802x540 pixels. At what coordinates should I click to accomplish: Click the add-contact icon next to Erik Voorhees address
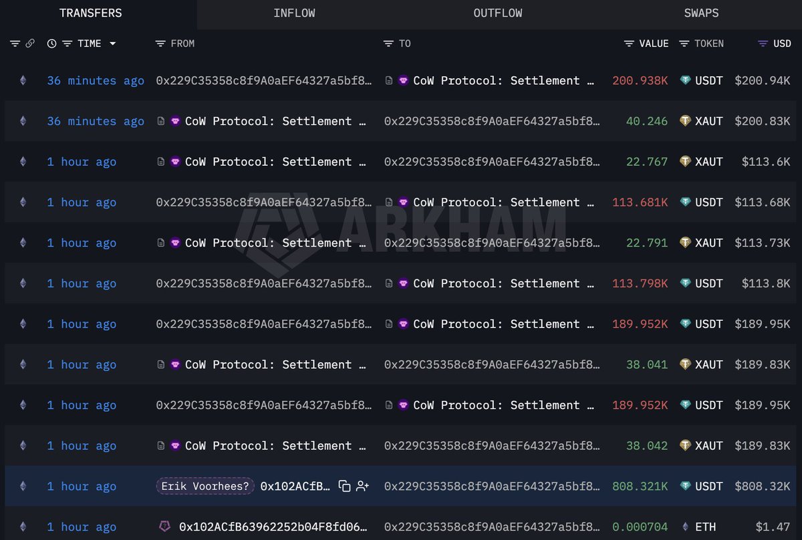click(x=362, y=487)
